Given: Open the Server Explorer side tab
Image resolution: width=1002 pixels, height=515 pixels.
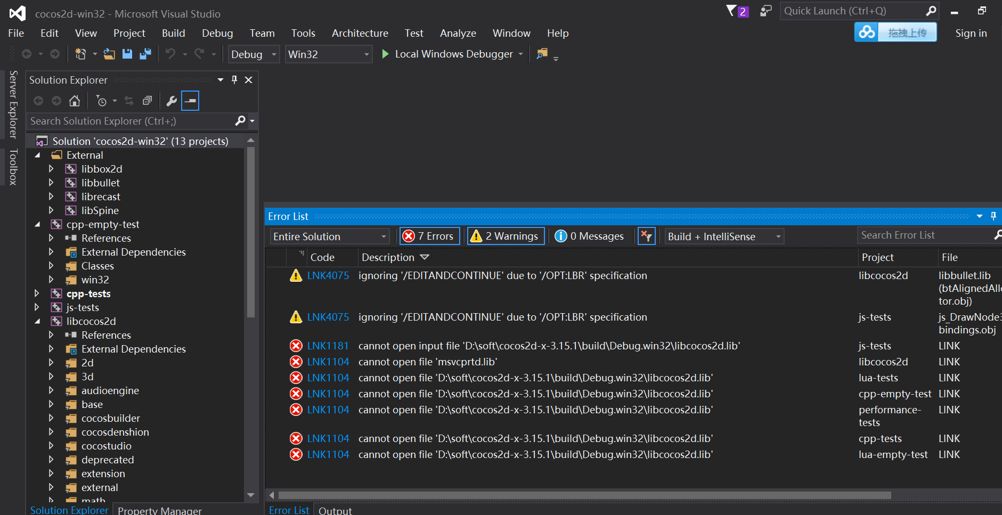Looking at the screenshot, I should pyautogui.click(x=13, y=104).
